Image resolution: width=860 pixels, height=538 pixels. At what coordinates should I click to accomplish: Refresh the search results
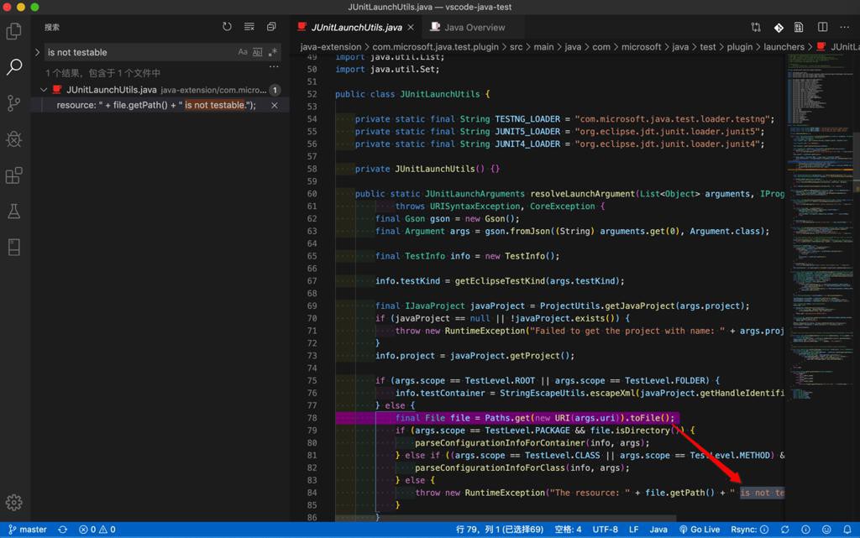click(227, 27)
